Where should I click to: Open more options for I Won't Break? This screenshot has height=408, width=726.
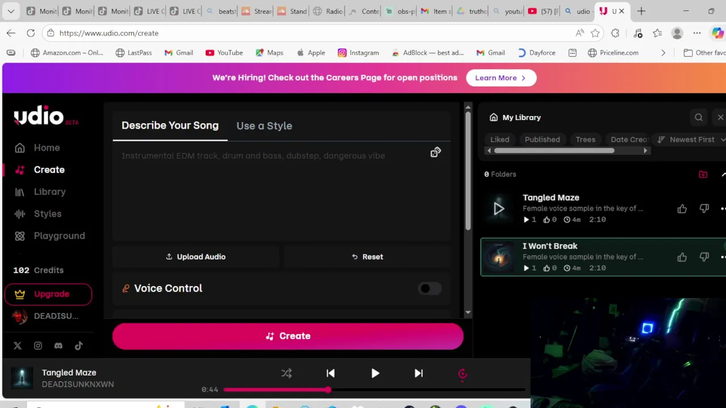[723, 257]
